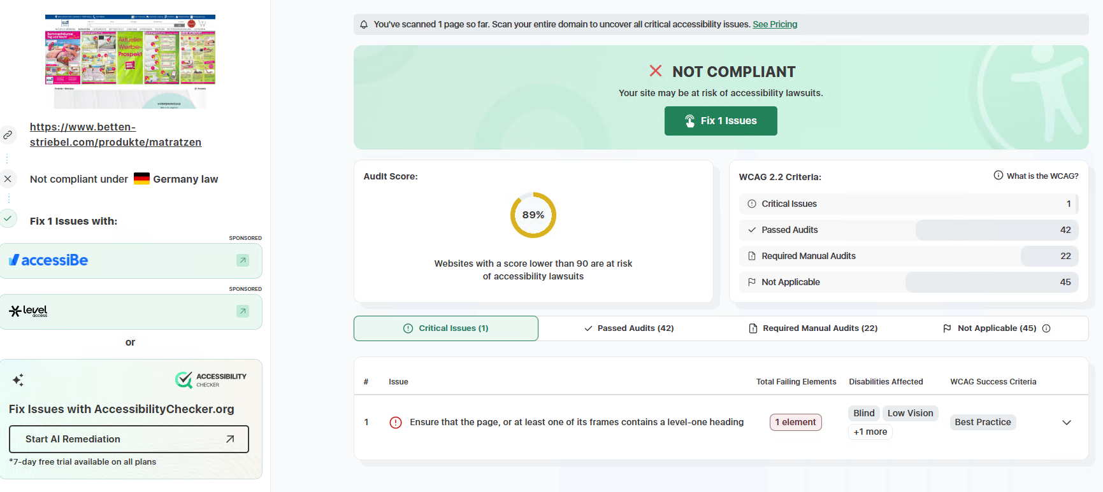Click the red alert icon on issue row 1

tap(396, 423)
